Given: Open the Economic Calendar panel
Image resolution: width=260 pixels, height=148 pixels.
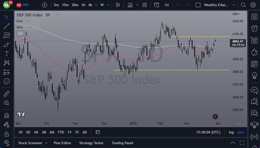Looking at the screenshot, I should [254, 64].
